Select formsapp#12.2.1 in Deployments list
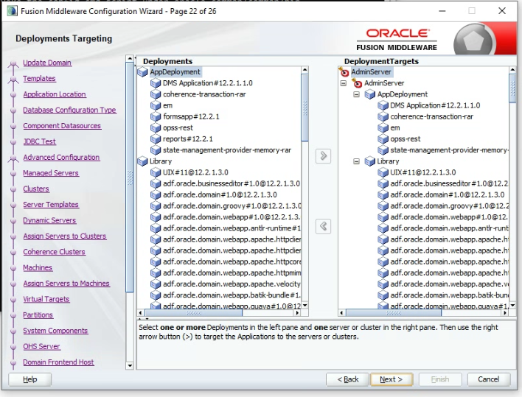 click(191, 116)
